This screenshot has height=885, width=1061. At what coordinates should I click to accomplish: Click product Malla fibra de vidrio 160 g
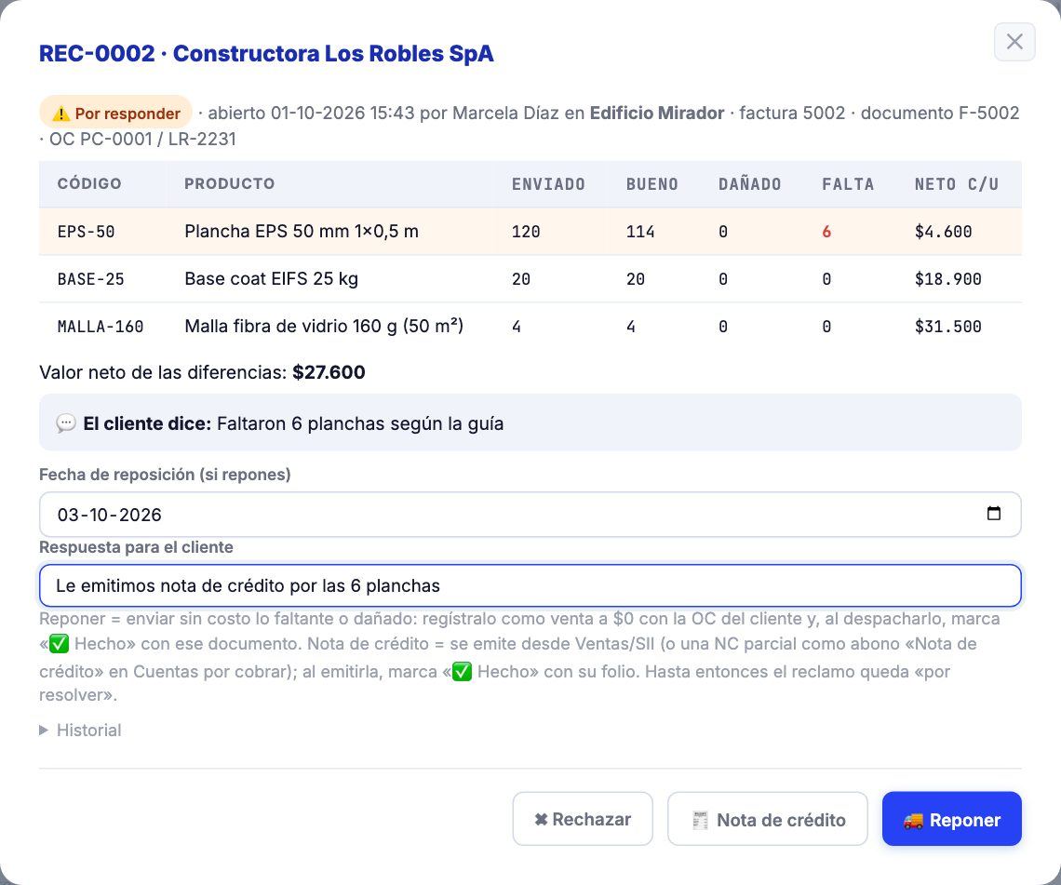pyautogui.click(x=324, y=326)
